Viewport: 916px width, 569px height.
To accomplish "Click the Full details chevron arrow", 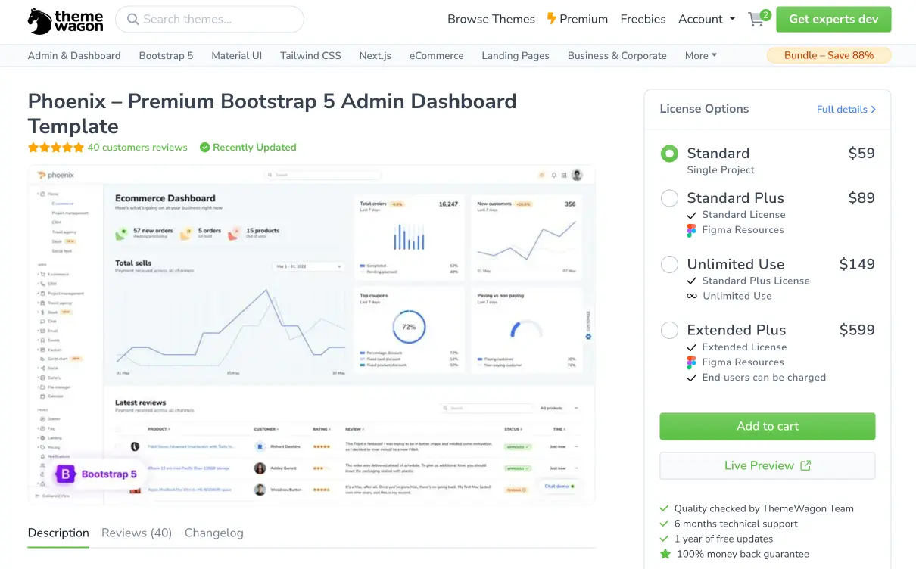I will point(873,110).
